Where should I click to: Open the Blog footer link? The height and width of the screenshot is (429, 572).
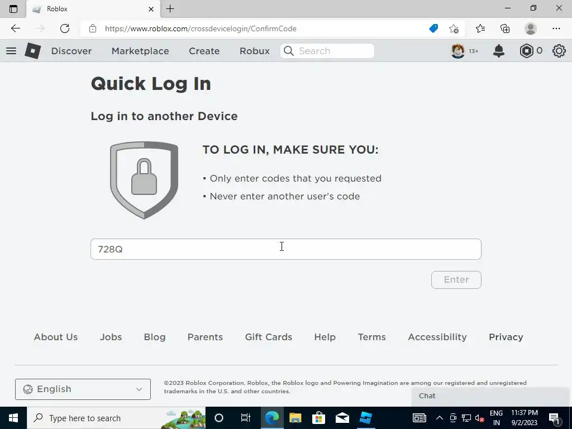point(155,337)
